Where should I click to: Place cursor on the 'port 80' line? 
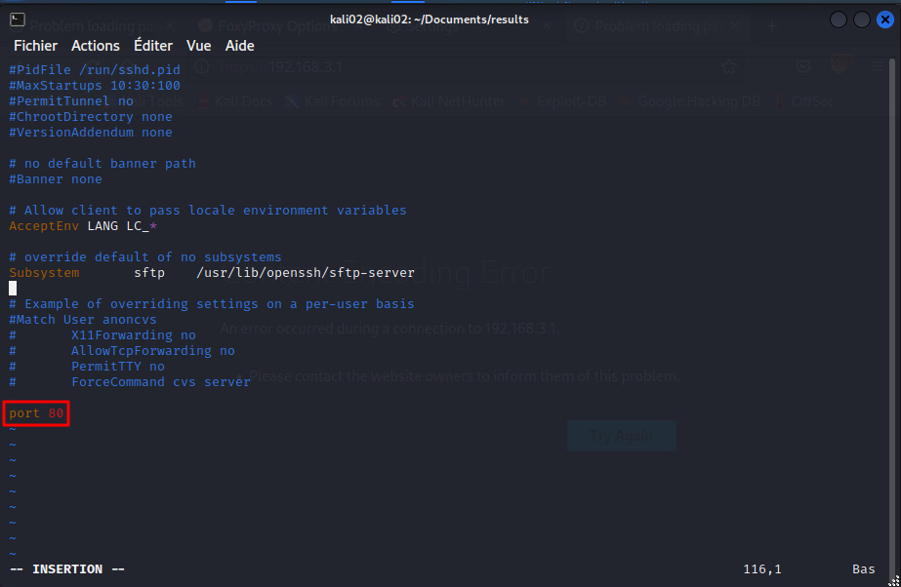pyautogui.click(x=36, y=413)
